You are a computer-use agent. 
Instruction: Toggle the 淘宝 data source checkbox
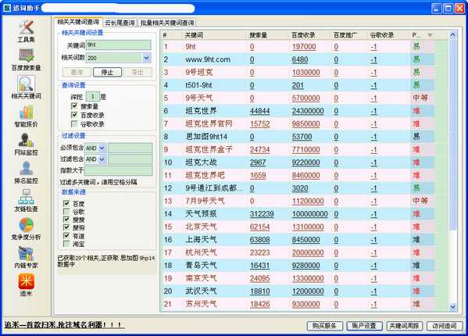(x=66, y=244)
